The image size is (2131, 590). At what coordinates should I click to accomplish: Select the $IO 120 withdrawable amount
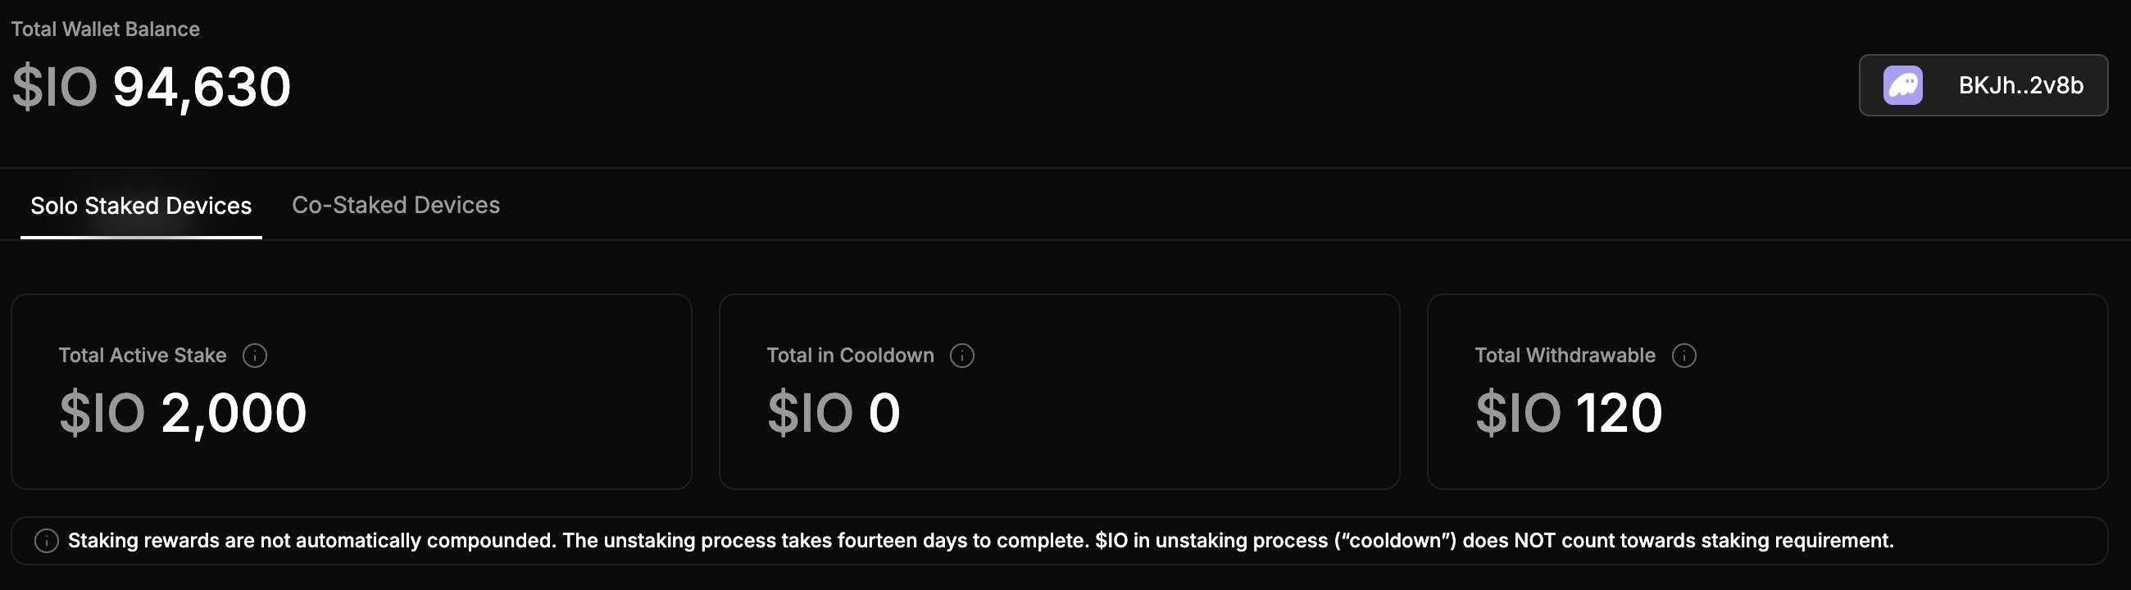click(1569, 413)
